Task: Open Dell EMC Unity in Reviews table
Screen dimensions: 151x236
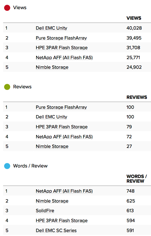Action: 51,117
